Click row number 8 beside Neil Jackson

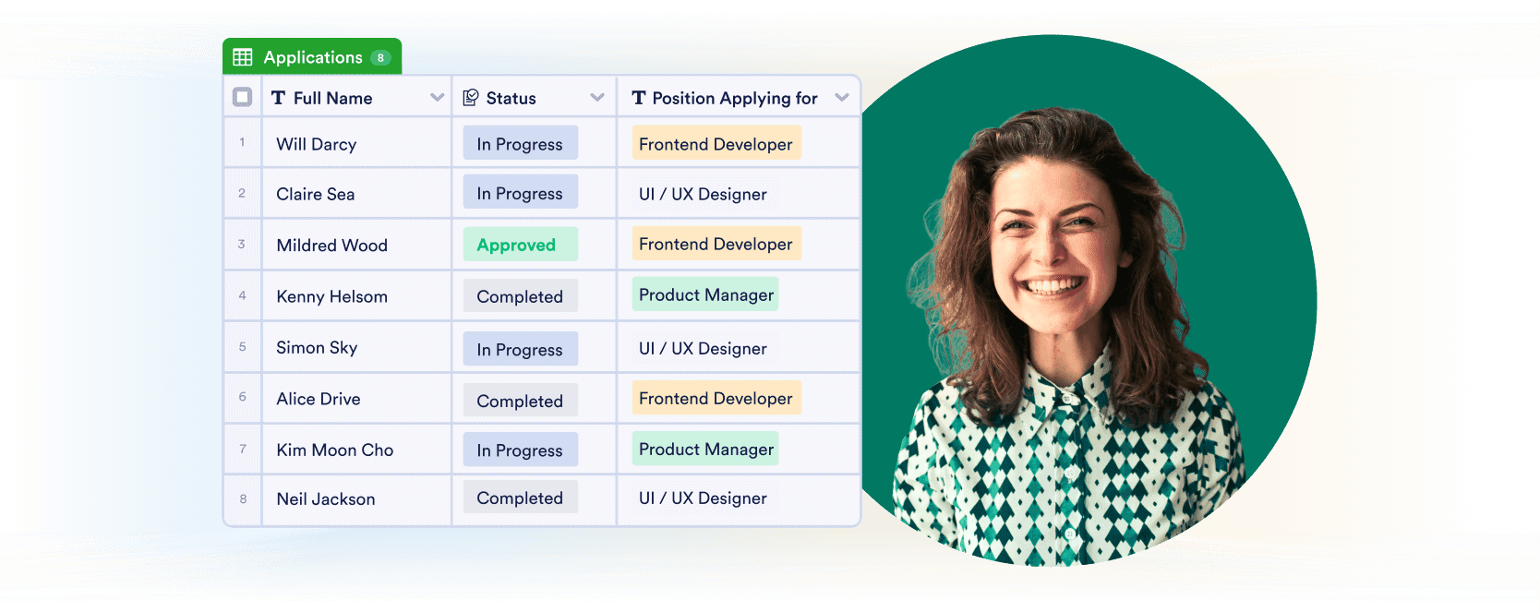click(x=243, y=498)
